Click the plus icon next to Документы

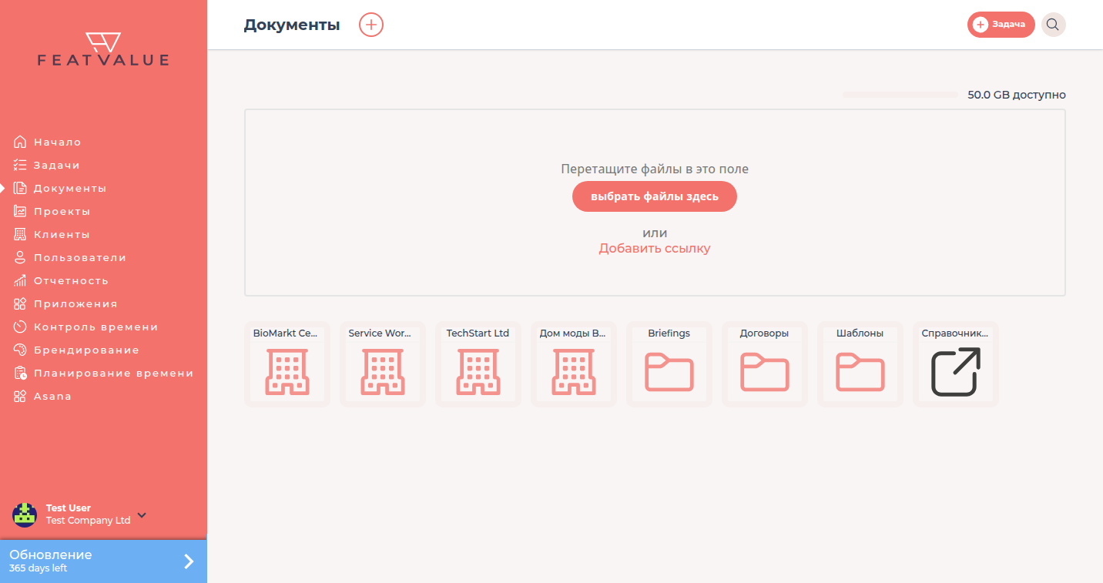click(x=371, y=25)
